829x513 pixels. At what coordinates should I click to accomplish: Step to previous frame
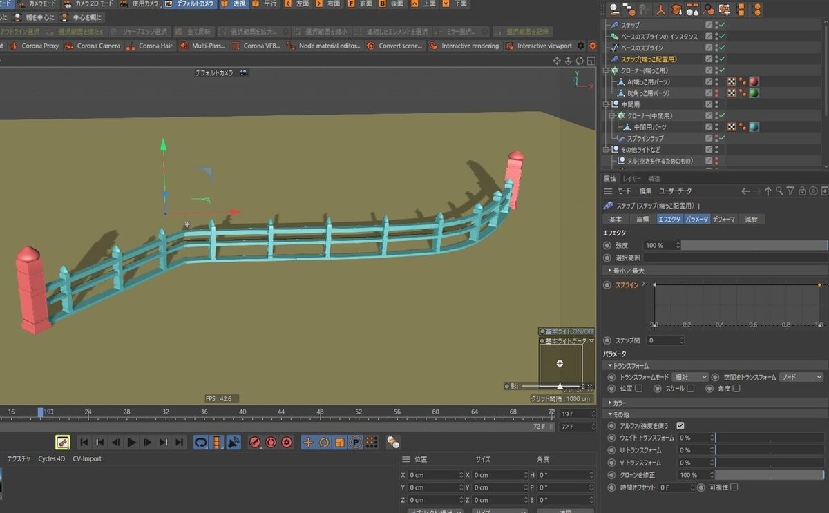point(115,442)
